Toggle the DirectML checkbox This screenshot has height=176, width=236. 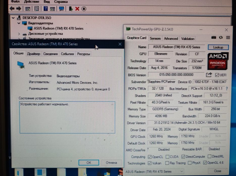209,156
